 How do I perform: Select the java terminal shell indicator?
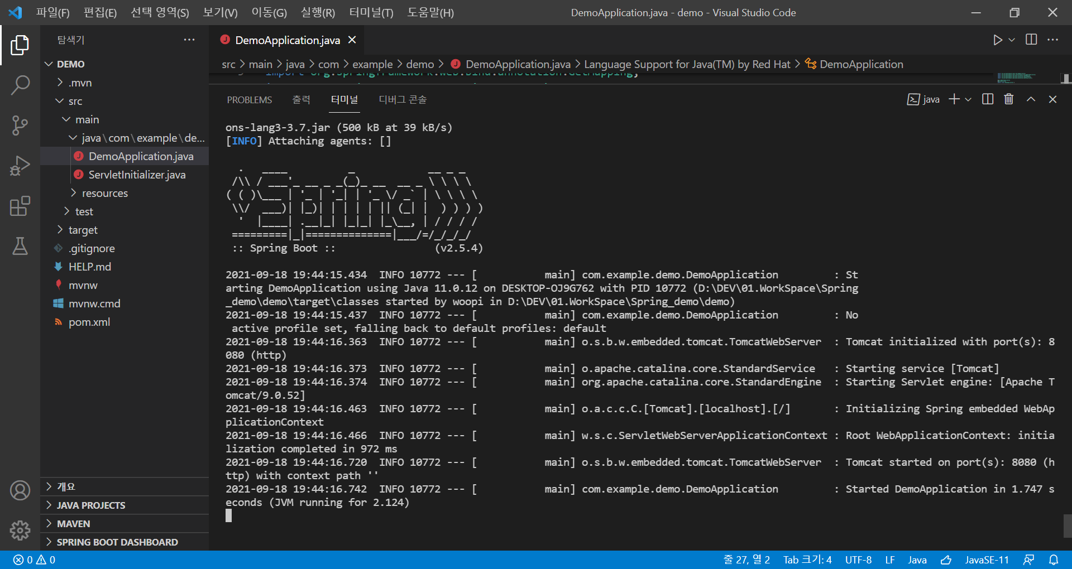[x=923, y=99]
